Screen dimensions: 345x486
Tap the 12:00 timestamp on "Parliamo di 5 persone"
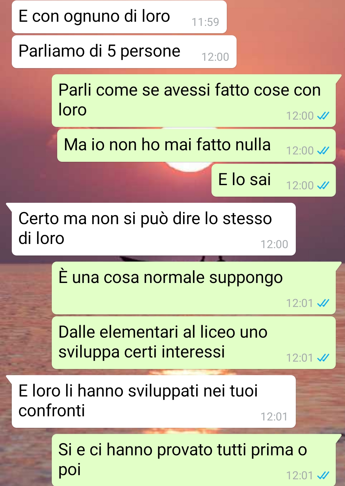(x=215, y=57)
